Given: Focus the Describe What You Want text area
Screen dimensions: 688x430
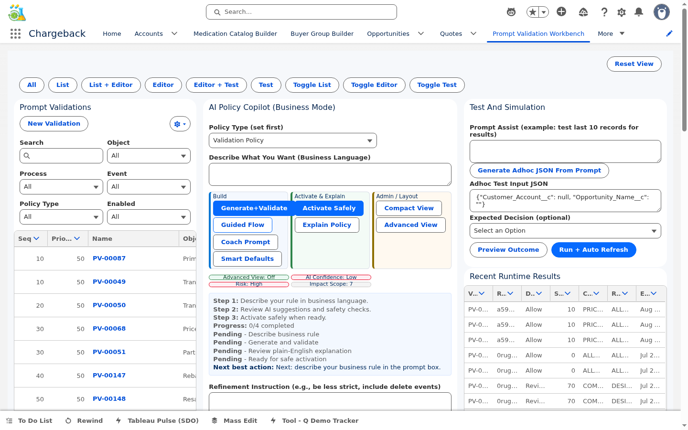Looking at the screenshot, I should click(330, 174).
